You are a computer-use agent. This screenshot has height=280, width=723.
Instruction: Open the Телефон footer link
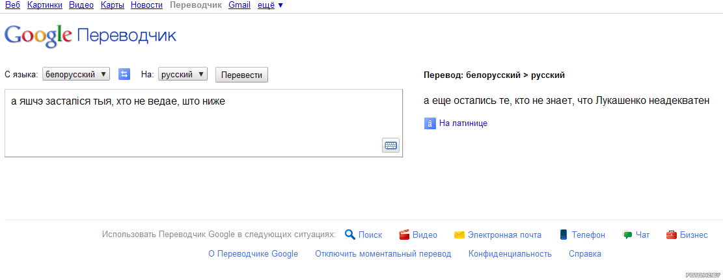point(588,235)
